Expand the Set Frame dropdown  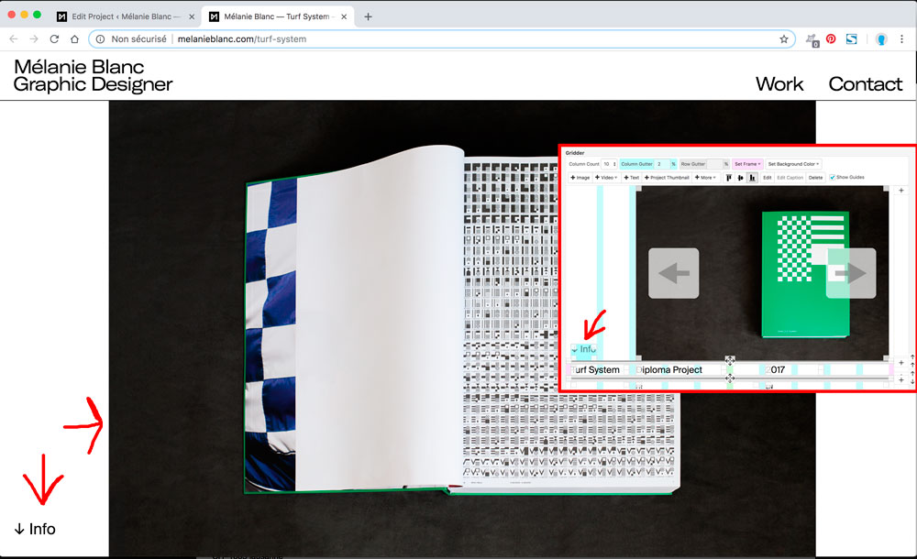(x=746, y=164)
